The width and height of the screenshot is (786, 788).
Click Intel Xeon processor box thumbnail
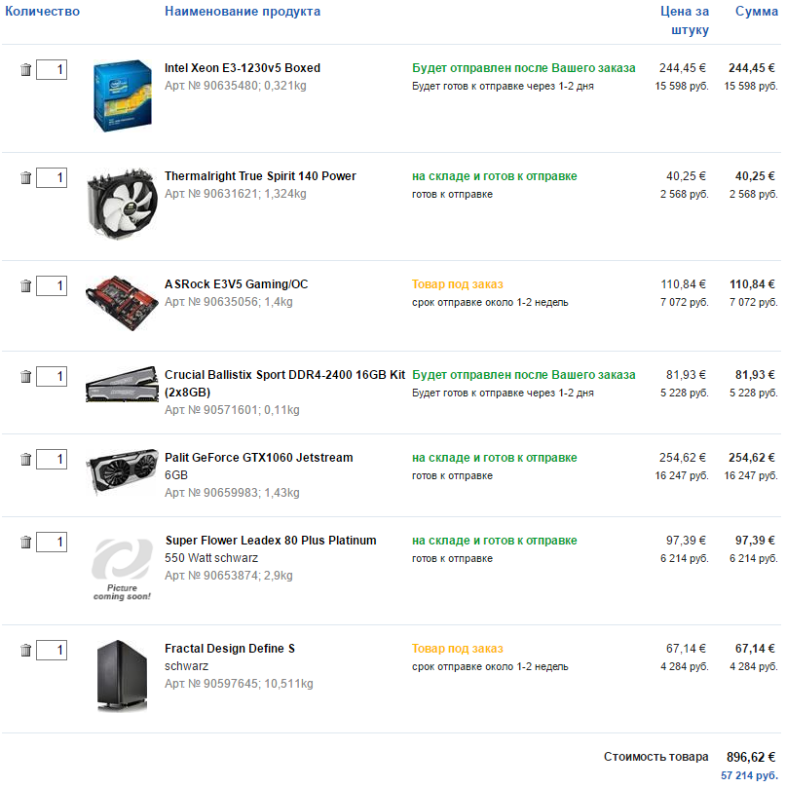point(122,95)
